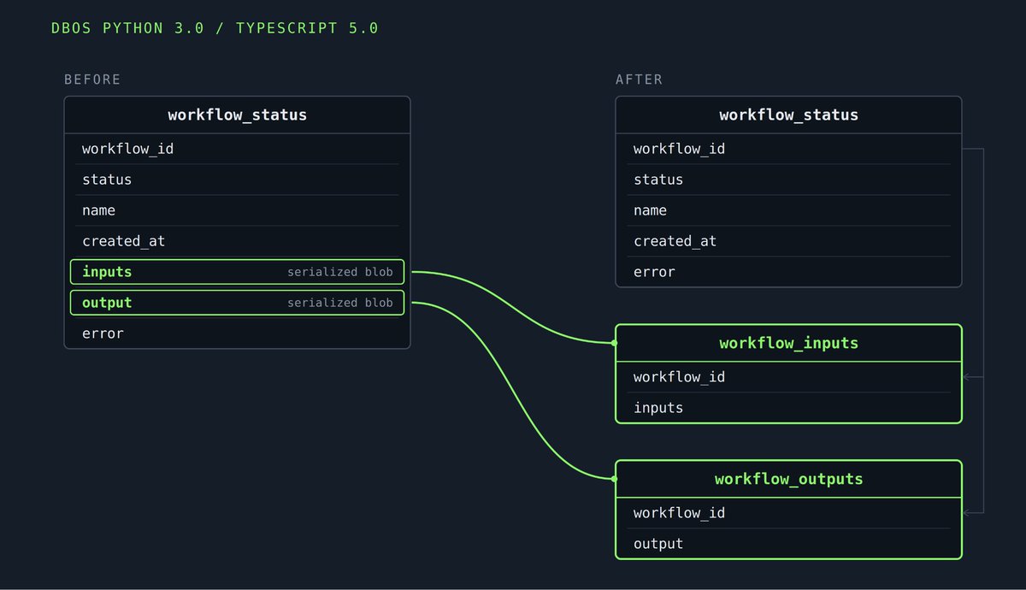The image size is (1026, 590).
Task: Click the highlighted inputs field in BEFORE table
Action: pyautogui.click(x=238, y=272)
